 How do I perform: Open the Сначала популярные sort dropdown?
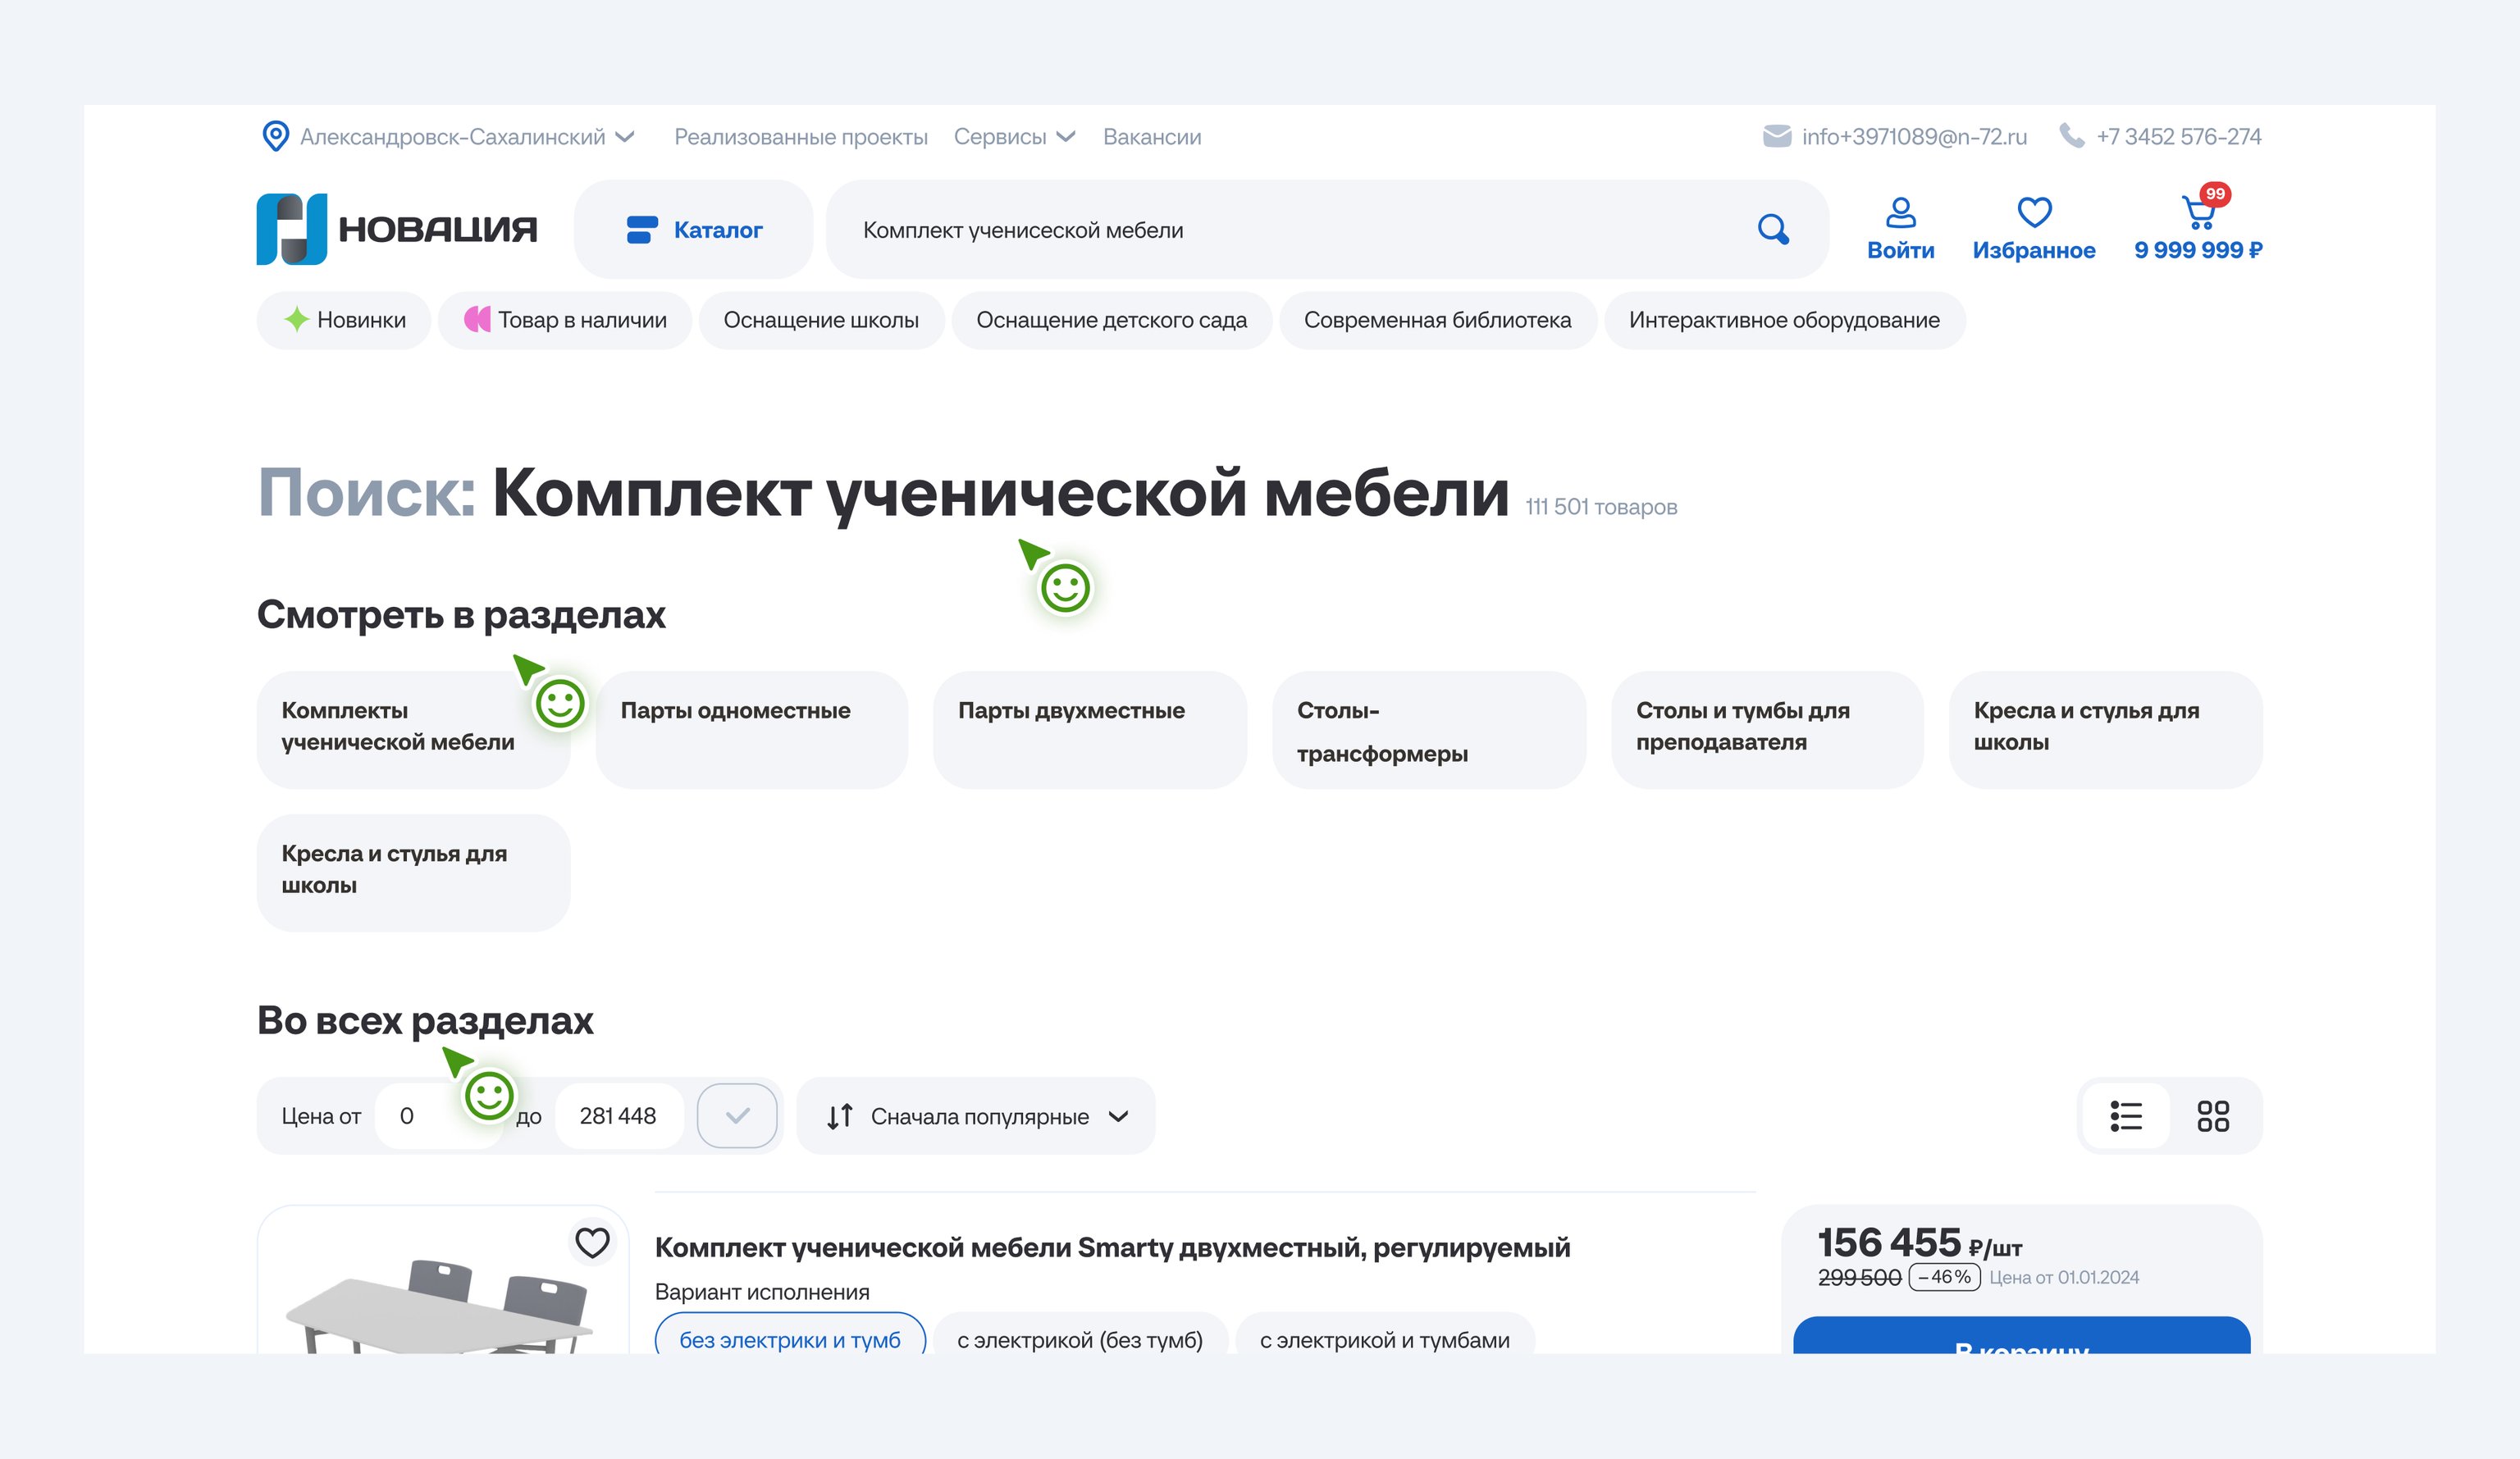[x=977, y=1116]
